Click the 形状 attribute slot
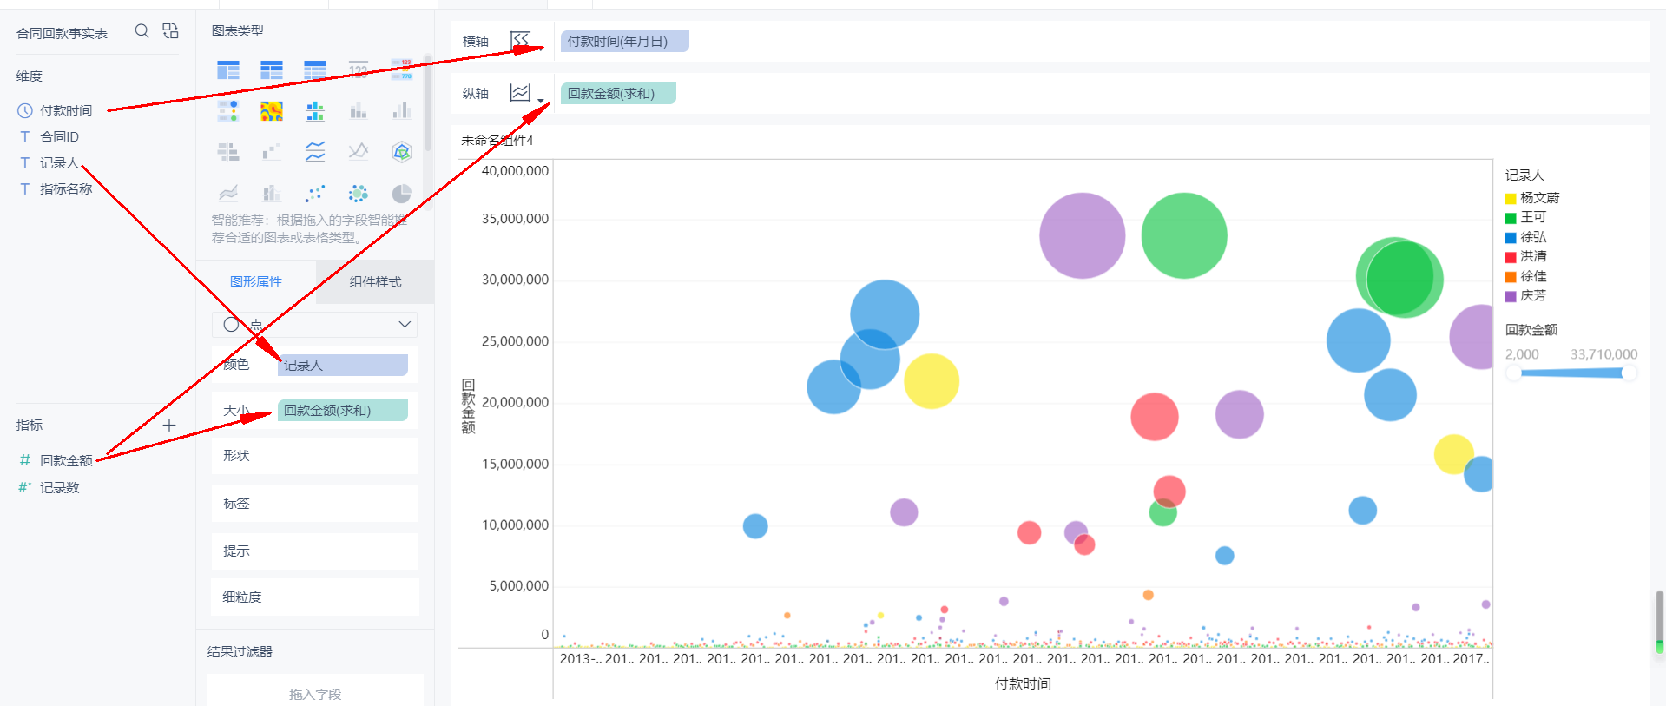The width and height of the screenshot is (1666, 706). click(x=314, y=455)
